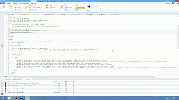Sort errors by Spalte column
Screen dimensions: 179x100
pos(74,81)
